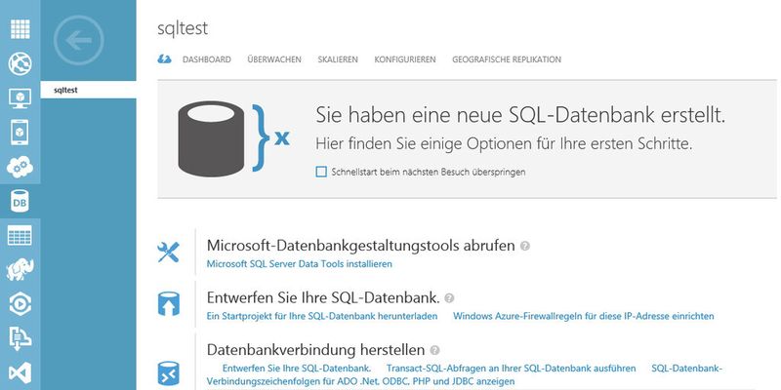Click the quick start cloud lightning icon
The height and width of the screenshot is (390, 781).
pos(164,59)
